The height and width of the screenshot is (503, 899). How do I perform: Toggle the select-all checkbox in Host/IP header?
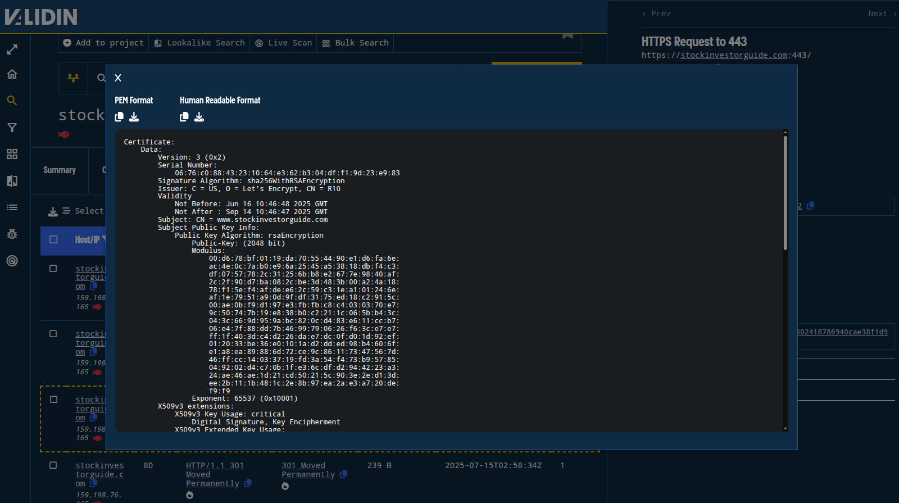(53, 239)
